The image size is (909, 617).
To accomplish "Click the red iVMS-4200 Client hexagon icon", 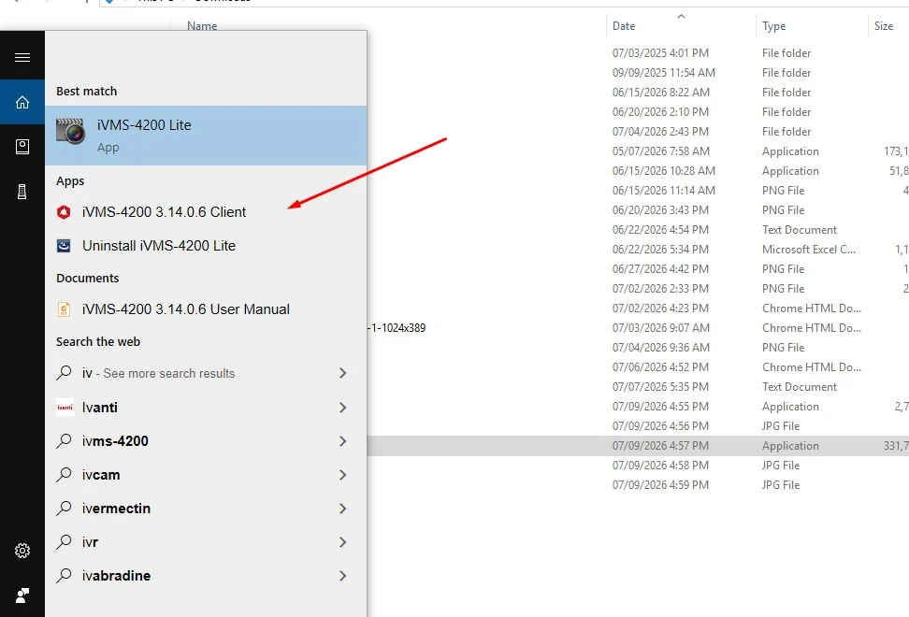I will point(64,212).
